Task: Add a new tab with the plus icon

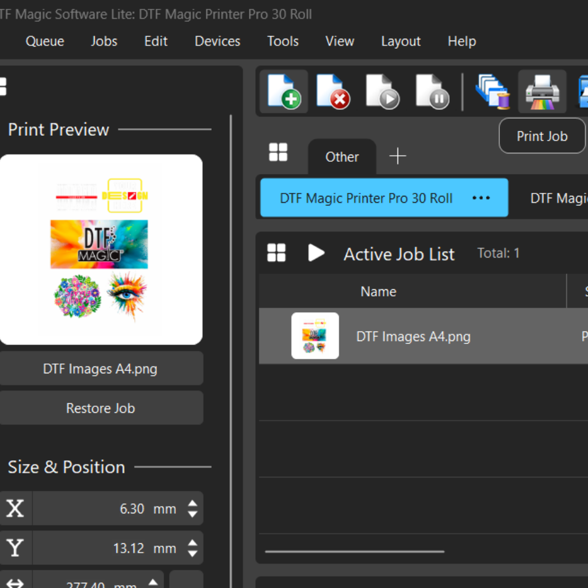Action: point(398,156)
